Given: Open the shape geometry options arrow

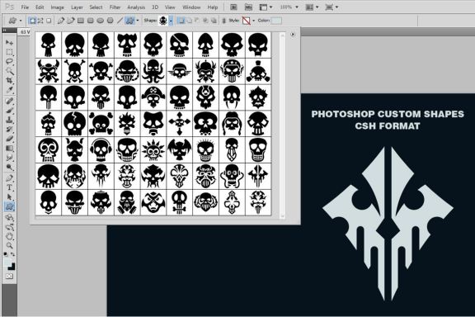Looking at the screenshot, I should point(138,21).
